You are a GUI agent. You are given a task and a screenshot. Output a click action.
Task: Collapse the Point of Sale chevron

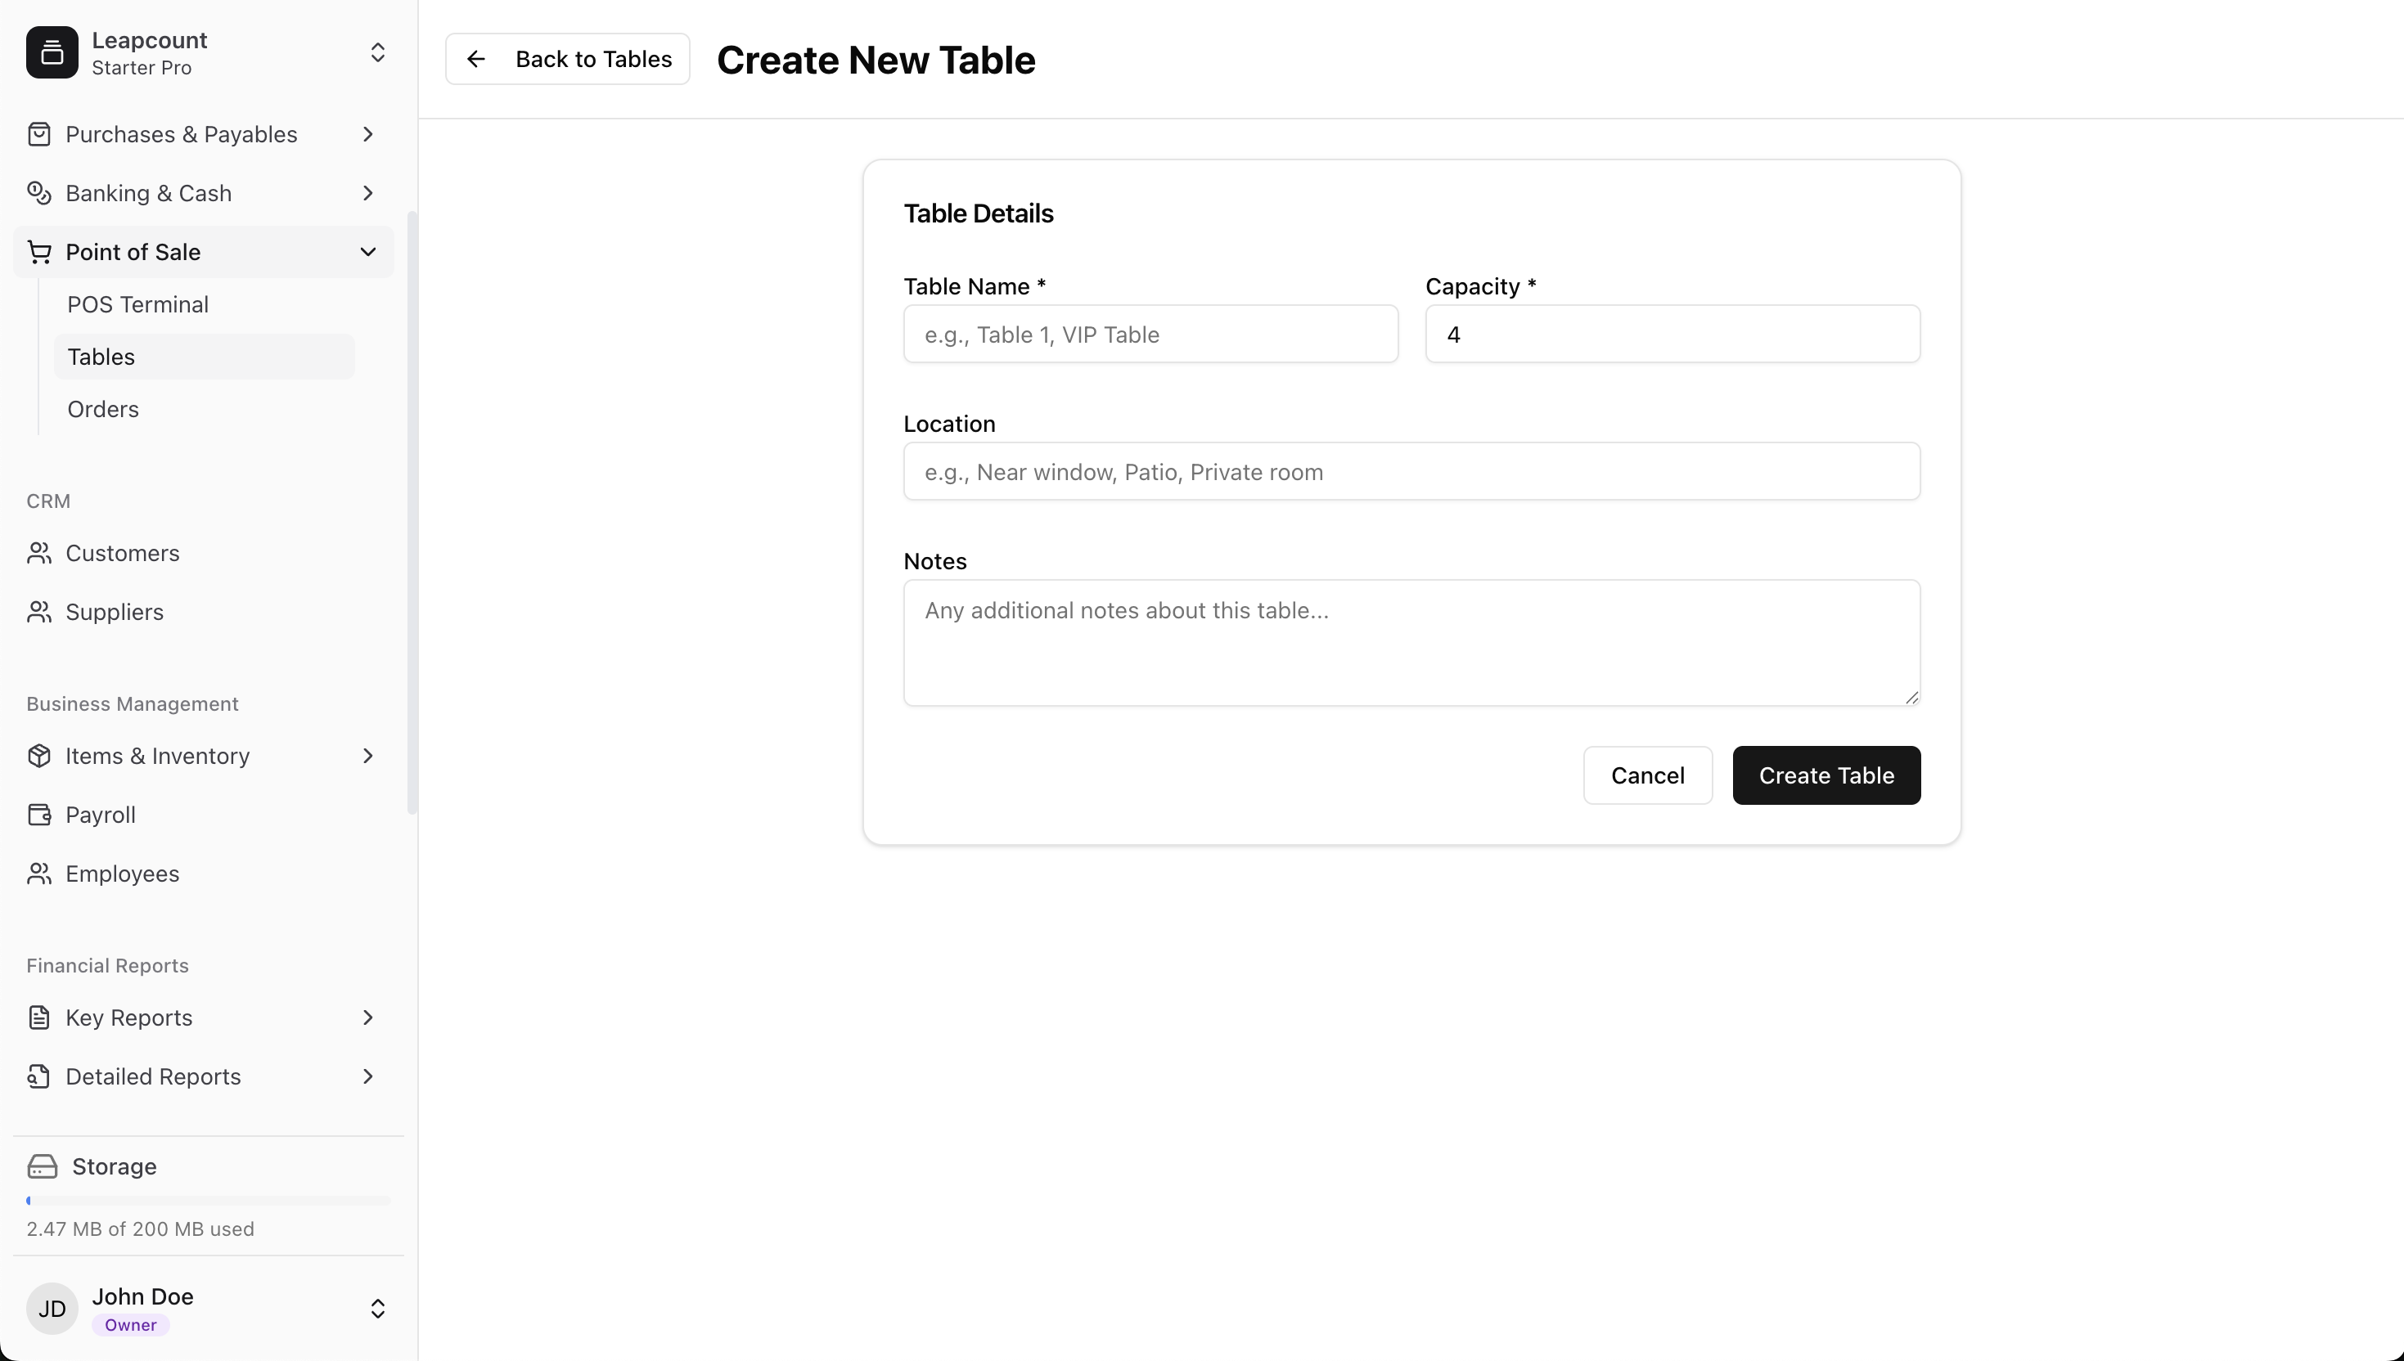(x=367, y=253)
